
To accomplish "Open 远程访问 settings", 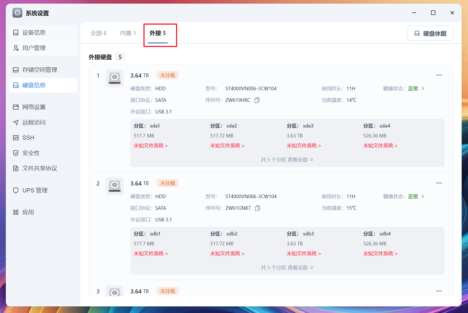I will (x=43, y=123).
